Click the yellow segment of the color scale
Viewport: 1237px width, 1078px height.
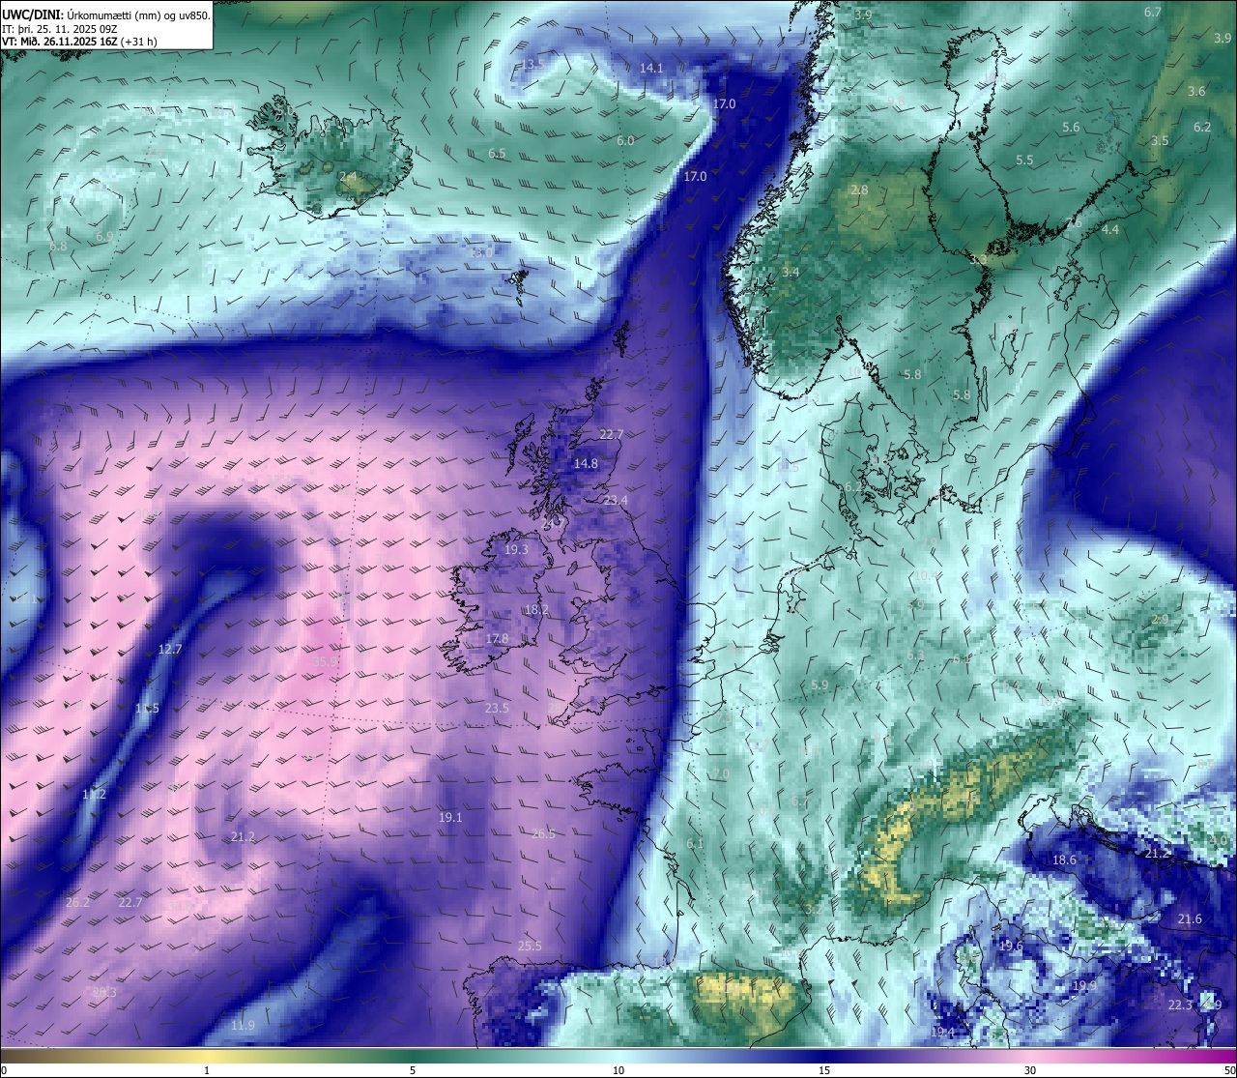[x=208, y=1056]
